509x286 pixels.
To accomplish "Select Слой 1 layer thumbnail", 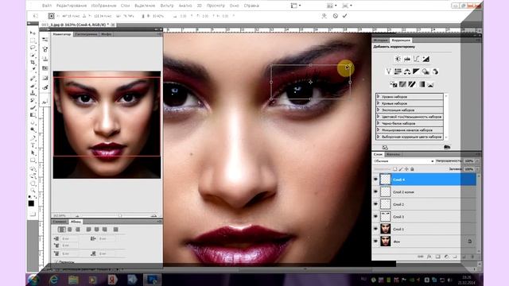I will (x=385, y=229).
